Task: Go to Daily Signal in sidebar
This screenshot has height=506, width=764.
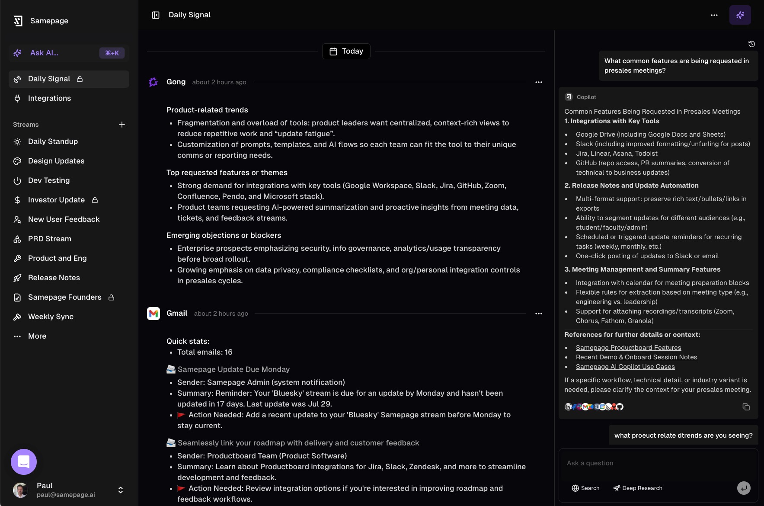Action: coord(69,79)
